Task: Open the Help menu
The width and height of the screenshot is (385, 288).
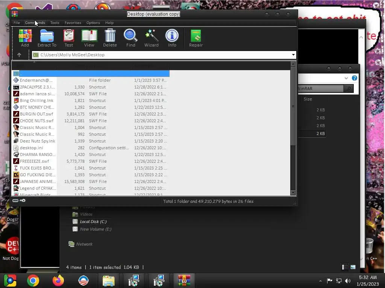Action: (109, 23)
